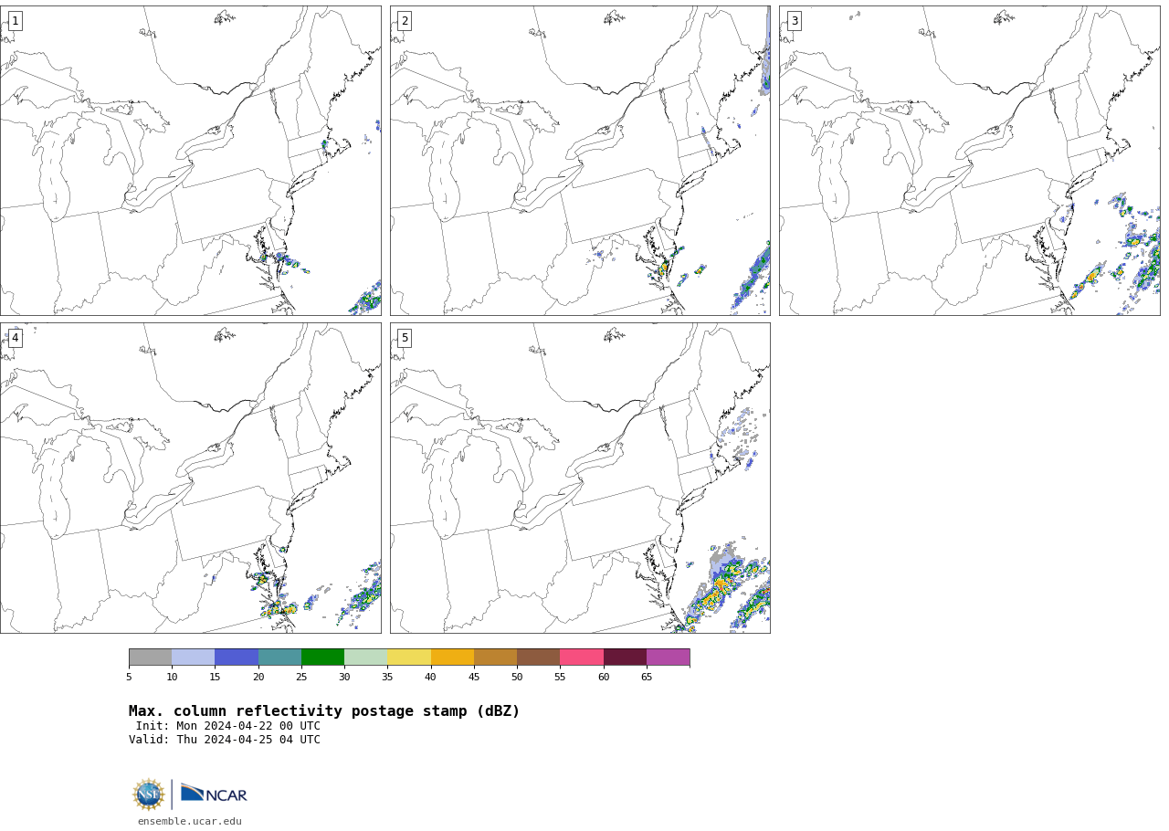
Task: Click the Max. column reflectivity title
Action: point(324,711)
